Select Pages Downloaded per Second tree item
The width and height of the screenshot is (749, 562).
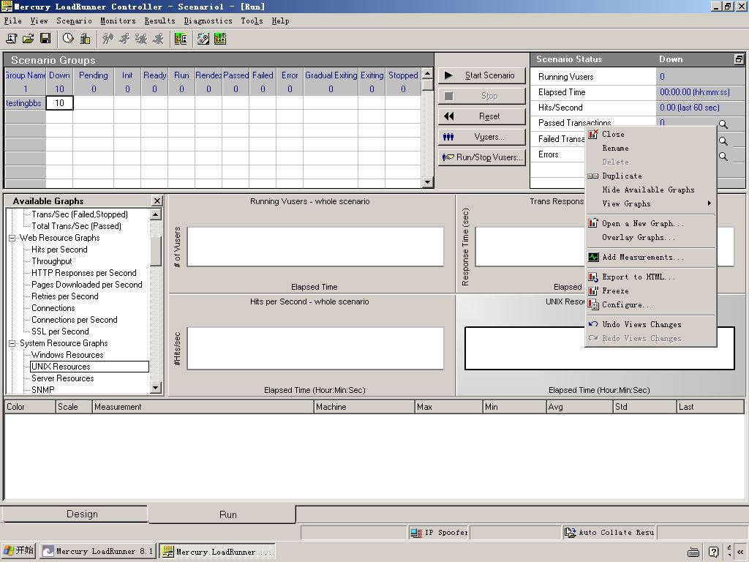click(86, 285)
